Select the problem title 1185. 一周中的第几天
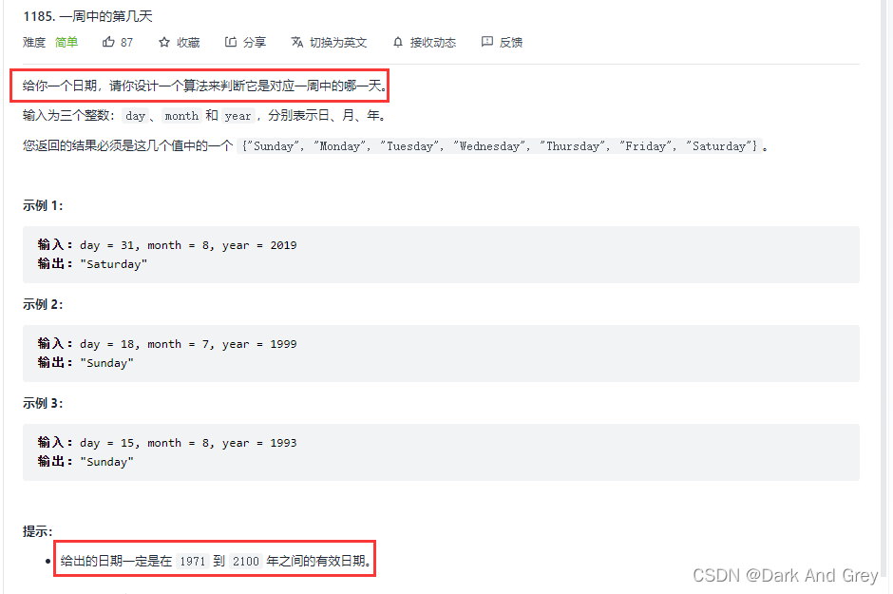 click(x=90, y=15)
